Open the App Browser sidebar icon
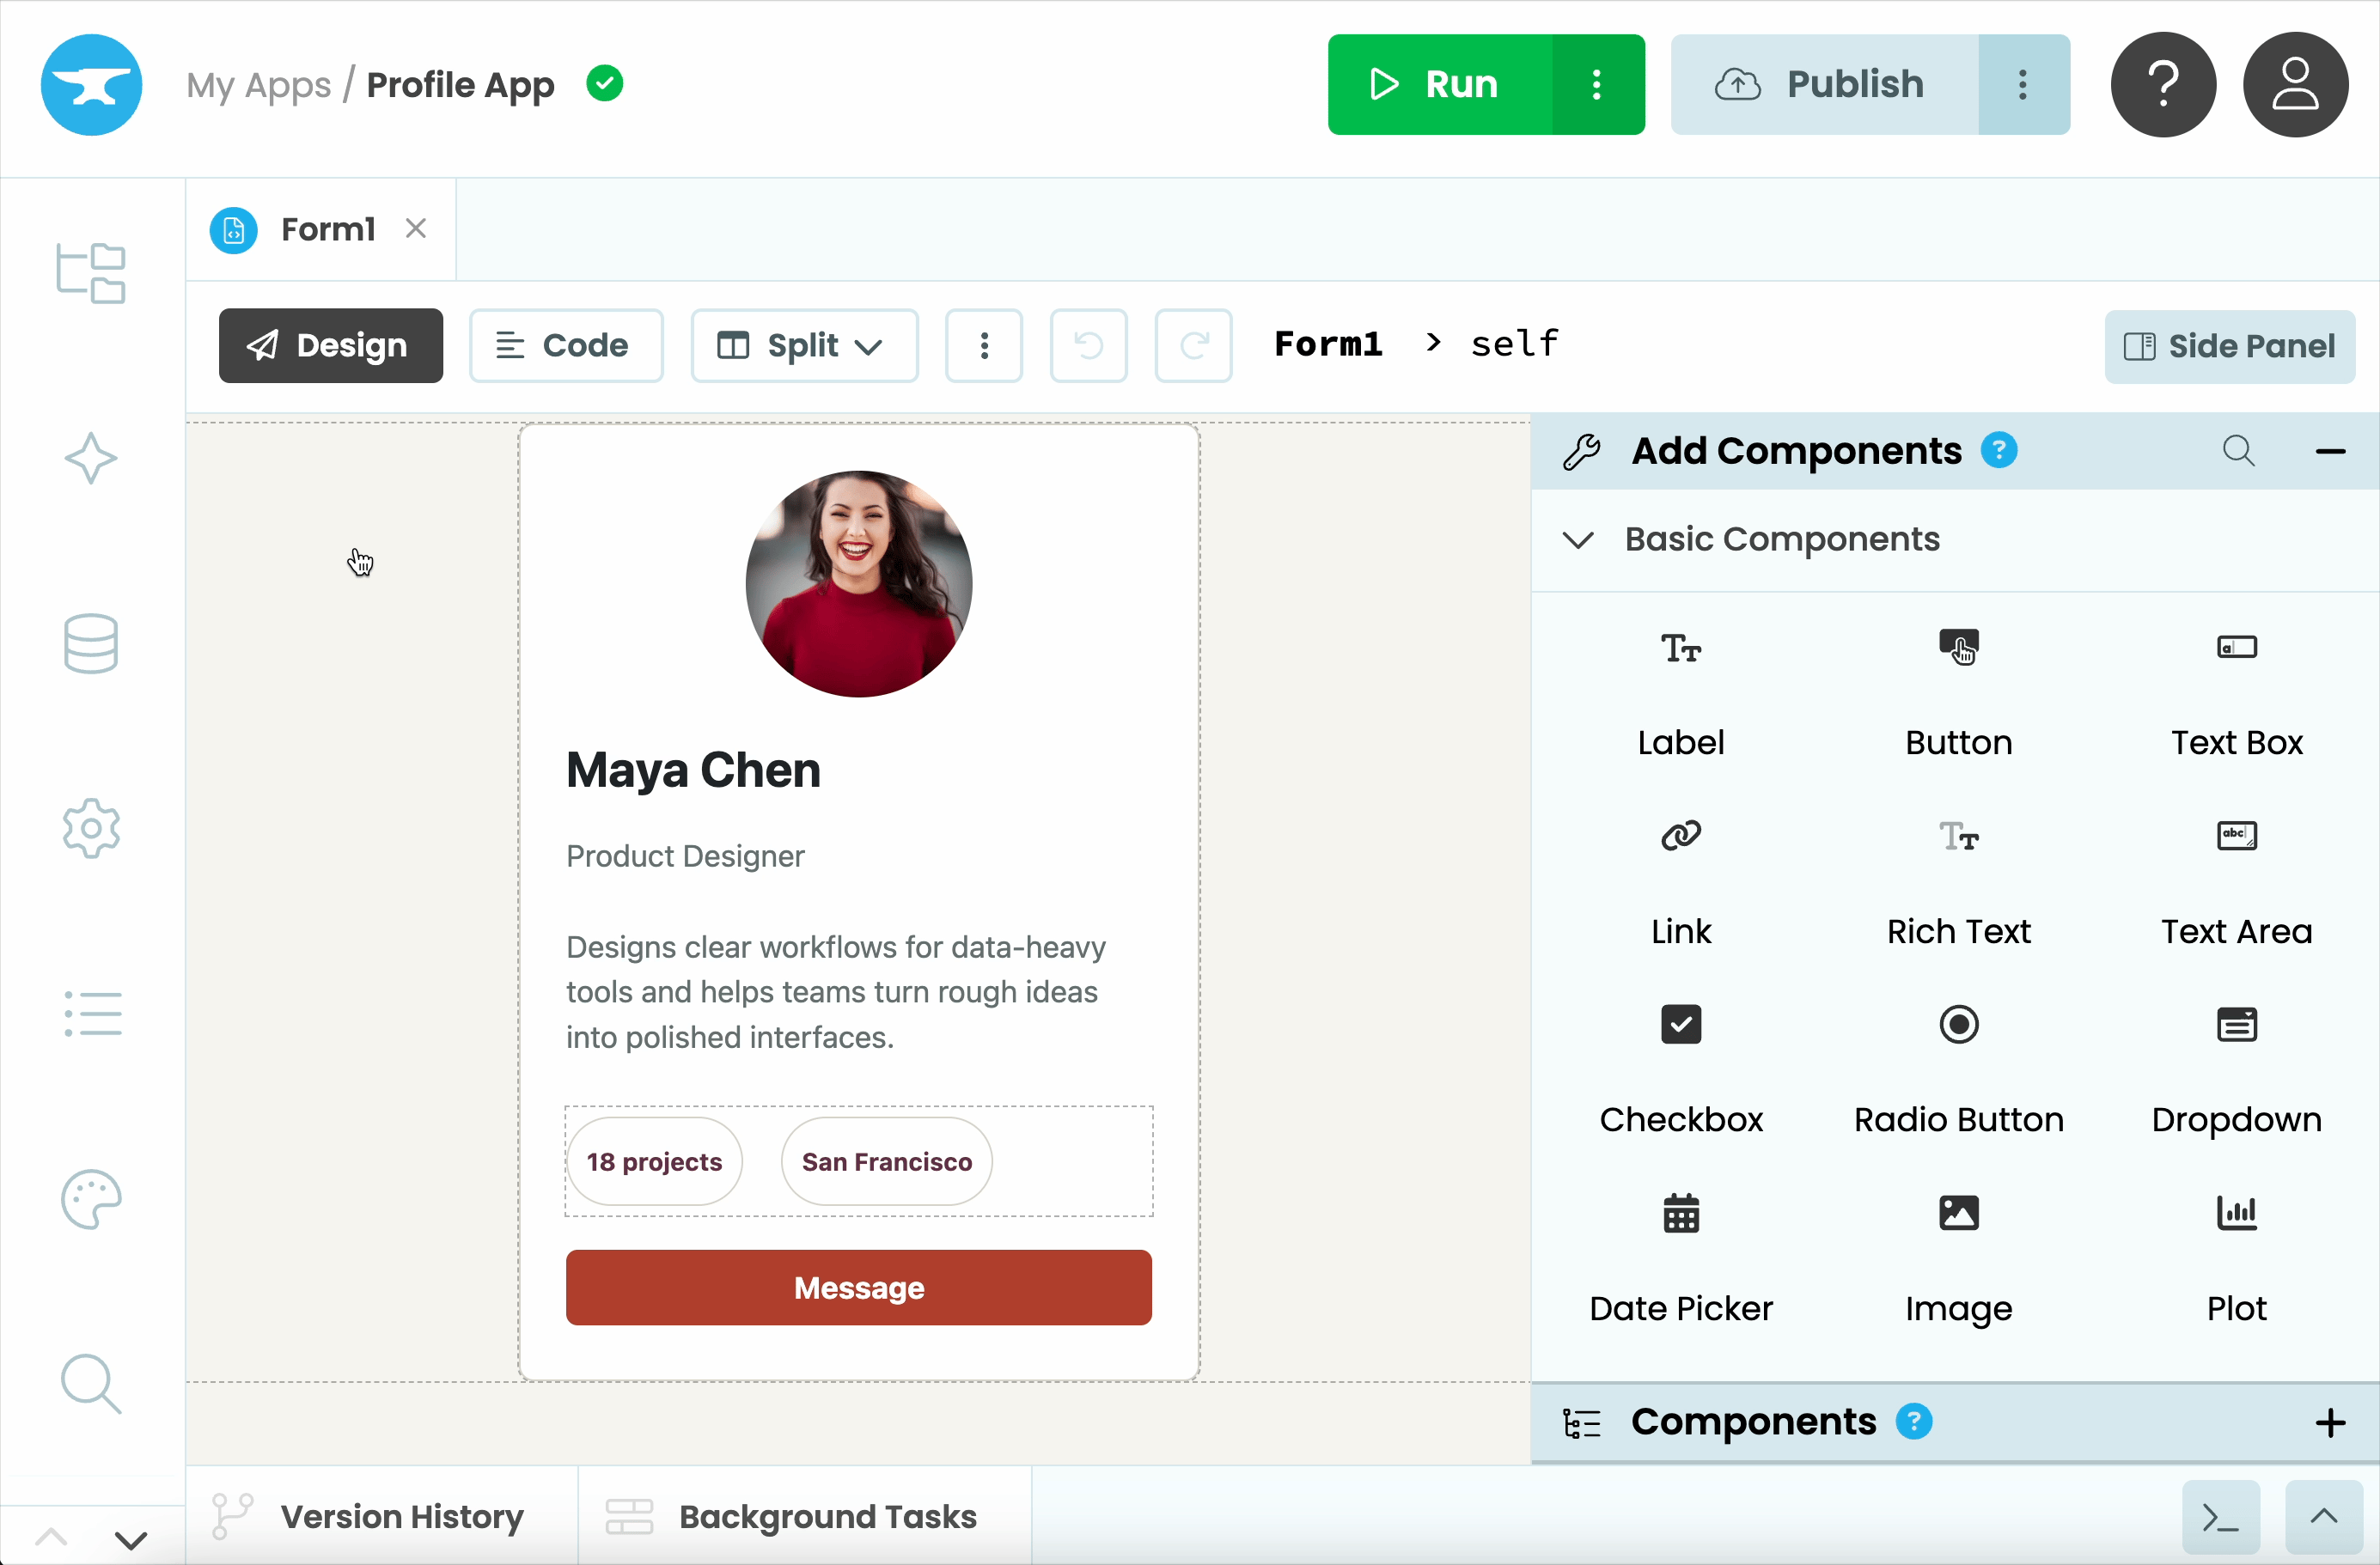2380x1565 pixels. pyautogui.click(x=91, y=273)
